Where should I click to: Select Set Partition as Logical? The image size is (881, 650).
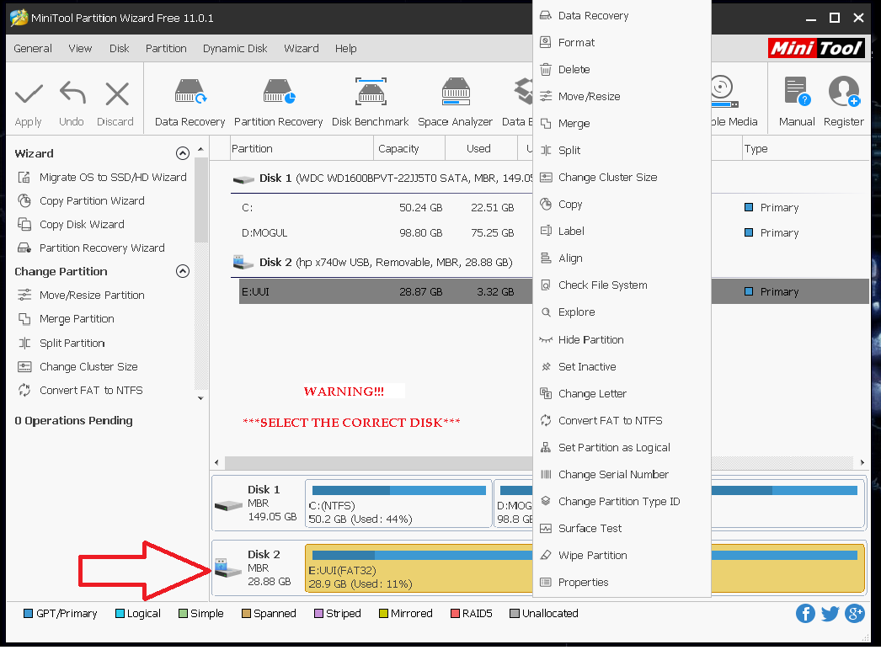pyautogui.click(x=622, y=448)
